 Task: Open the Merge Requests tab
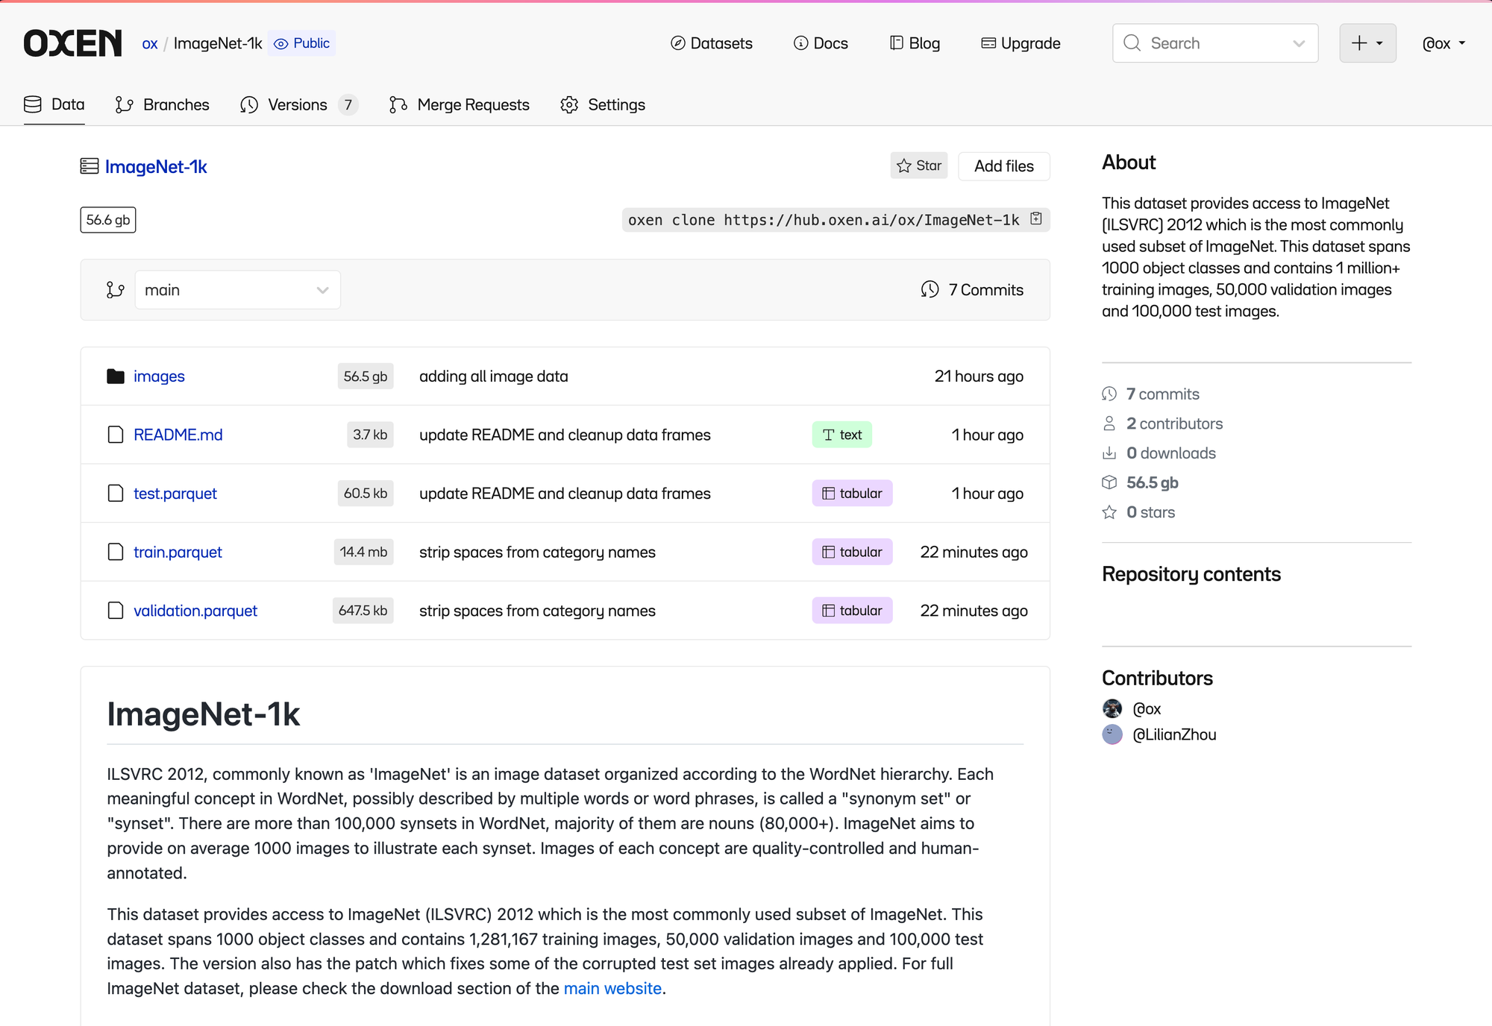pyautogui.click(x=459, y=105)
